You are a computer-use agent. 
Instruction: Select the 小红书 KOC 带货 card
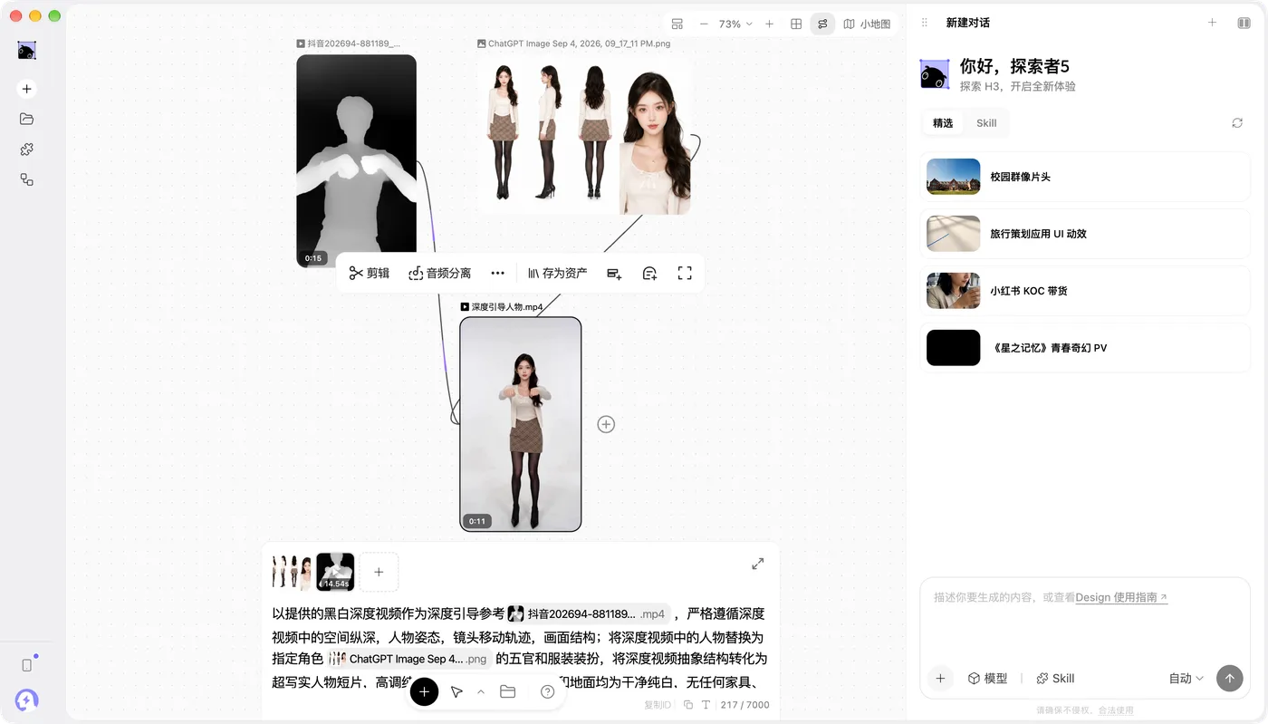tap(1085, 291)
